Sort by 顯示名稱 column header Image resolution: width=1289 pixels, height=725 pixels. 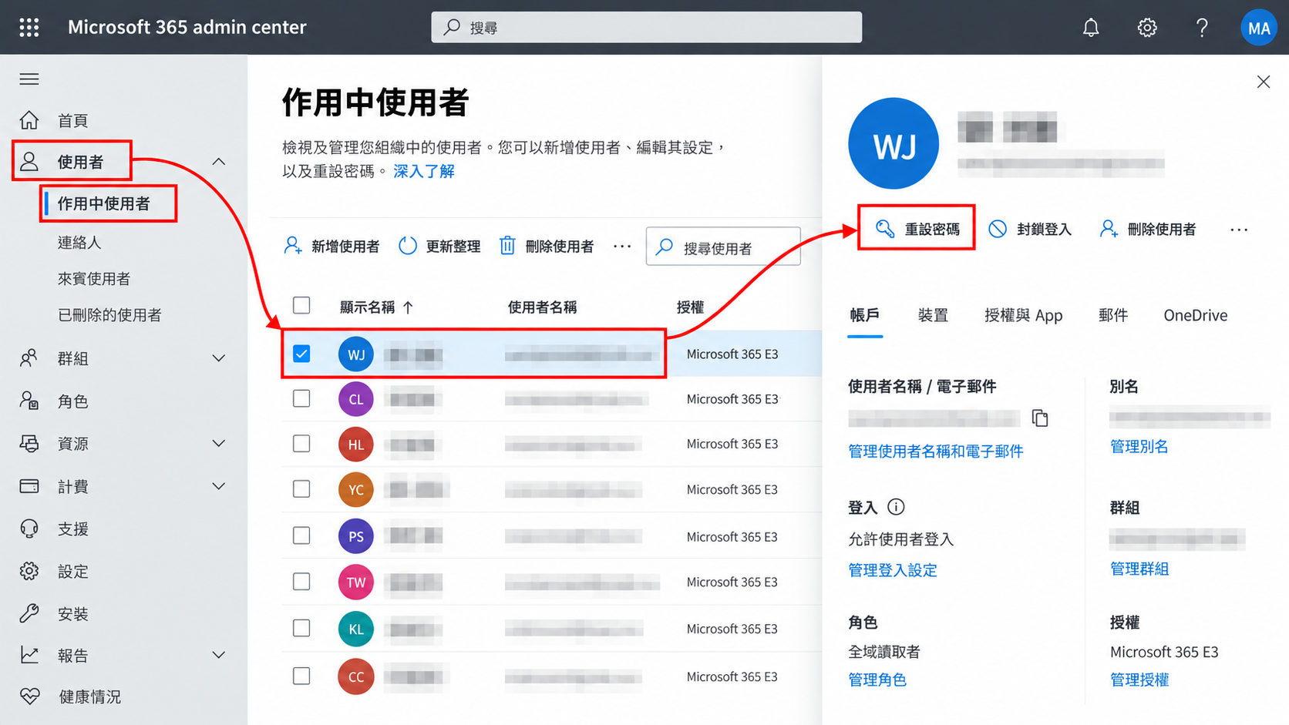[x=376, y=307]
